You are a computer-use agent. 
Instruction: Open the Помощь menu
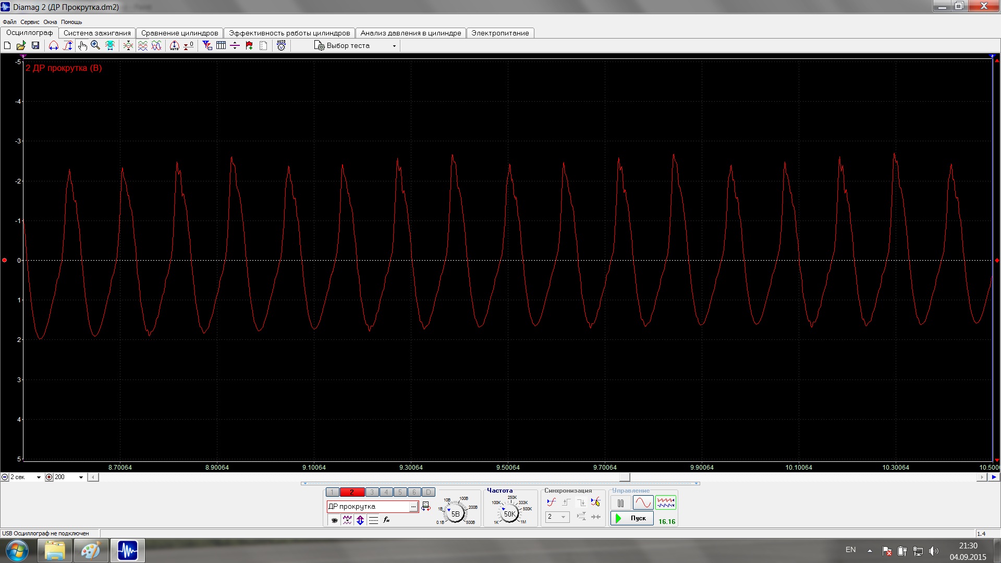click(71, 22)
